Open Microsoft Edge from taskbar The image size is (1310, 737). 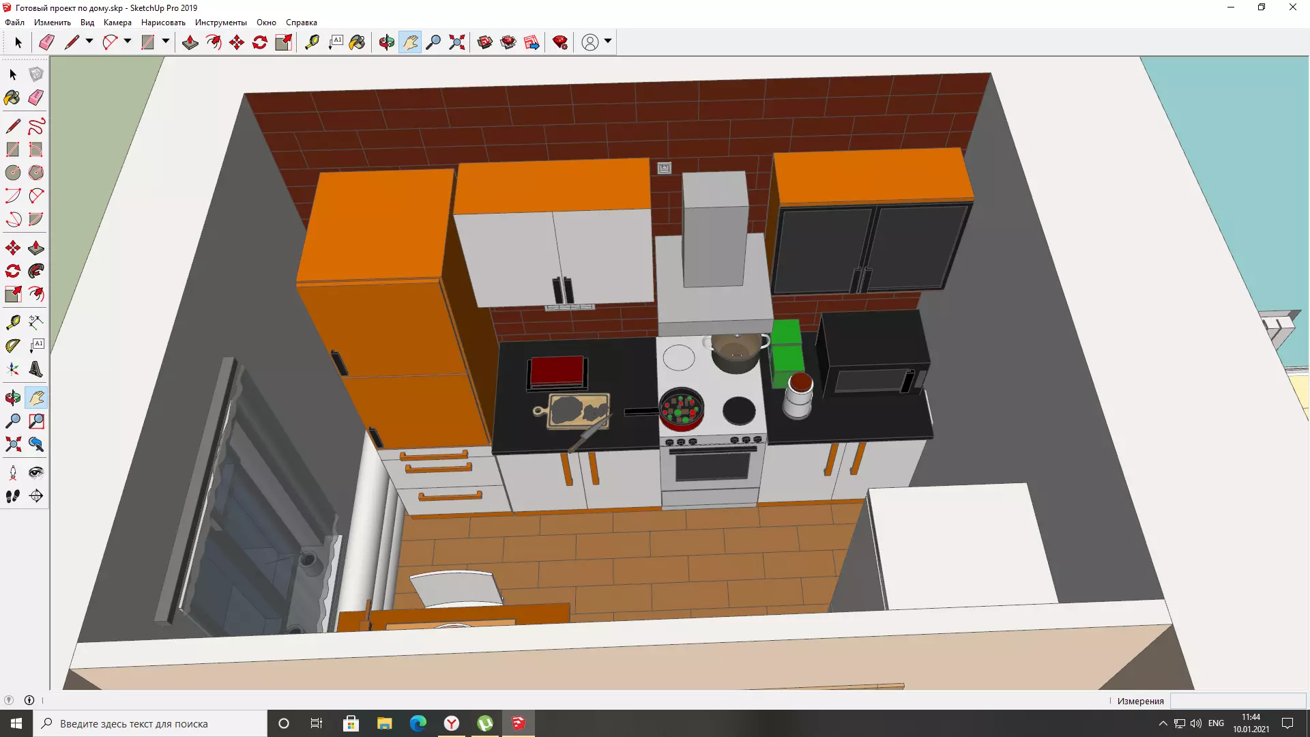point(418,723)
